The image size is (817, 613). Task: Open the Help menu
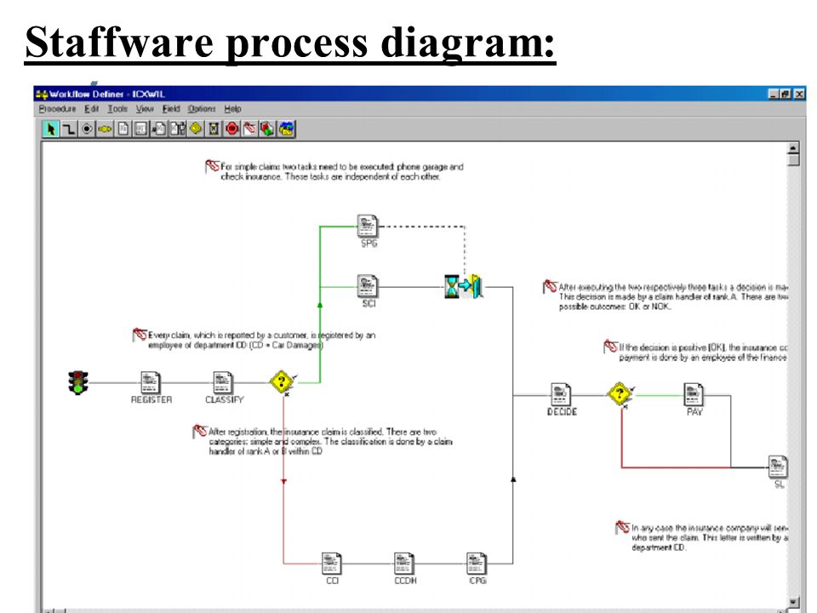[x=233, y=109]
